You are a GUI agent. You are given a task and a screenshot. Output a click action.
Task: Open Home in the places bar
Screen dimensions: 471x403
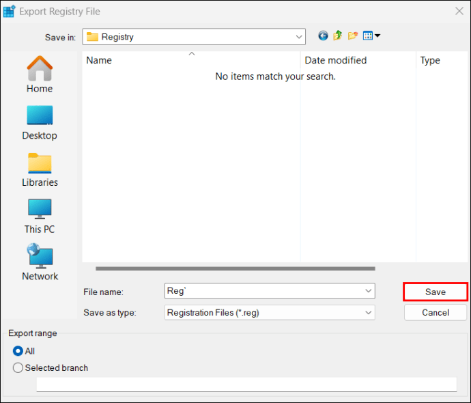point(40,74)
